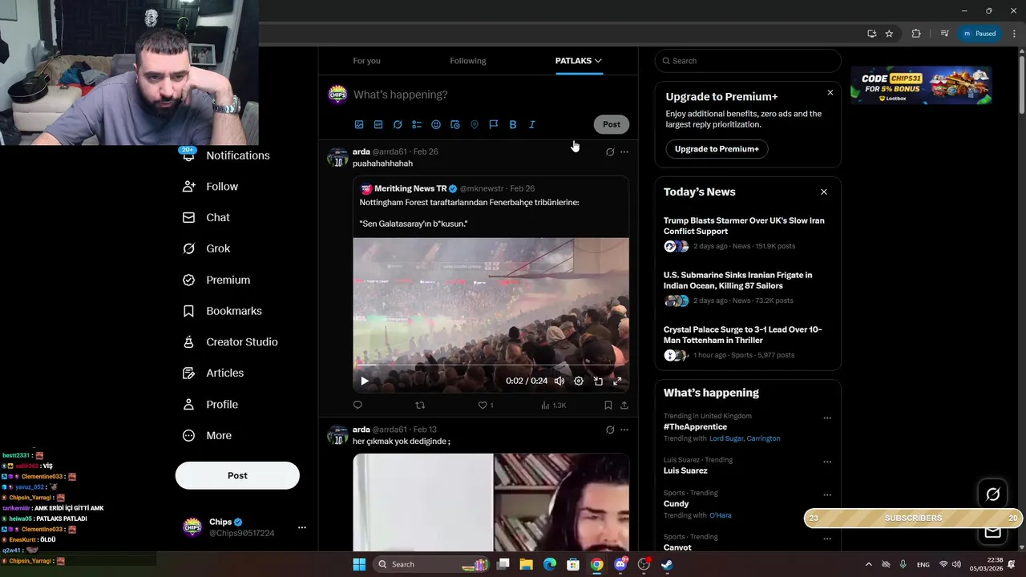Go to Premium in the sidebar
The height and width of the screenshot is (577, 1026).
click(x=217, y=280)
